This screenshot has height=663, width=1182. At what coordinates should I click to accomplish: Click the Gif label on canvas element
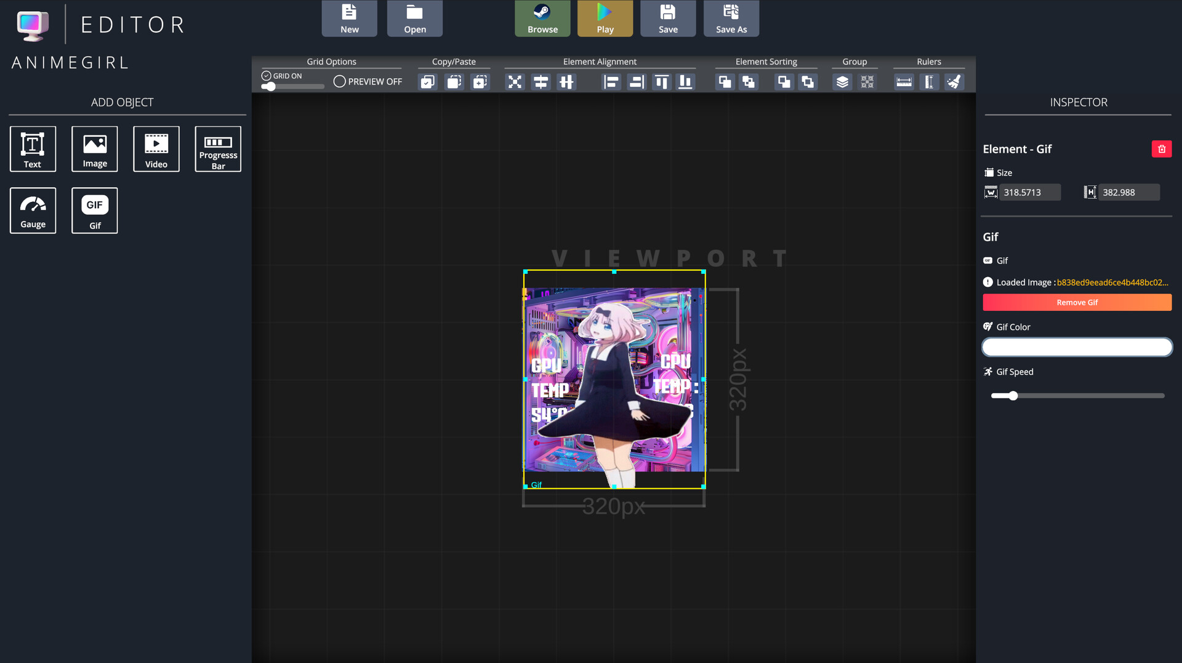536,485
